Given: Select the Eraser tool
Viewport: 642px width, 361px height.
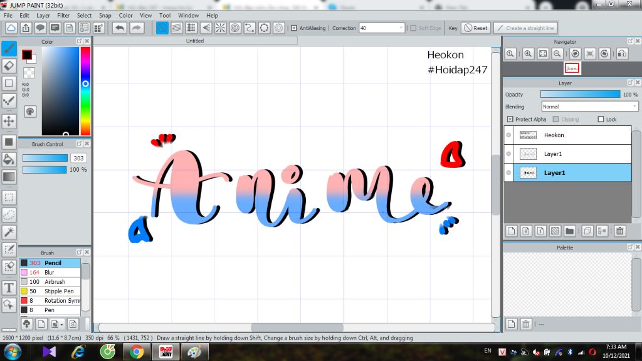Looking at the screenshot, I should pyautogui.click(x=9, y=66).
